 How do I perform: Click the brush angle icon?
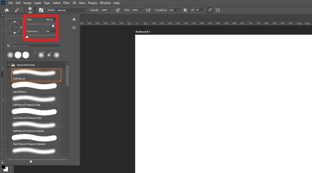(x=192, y=10)
